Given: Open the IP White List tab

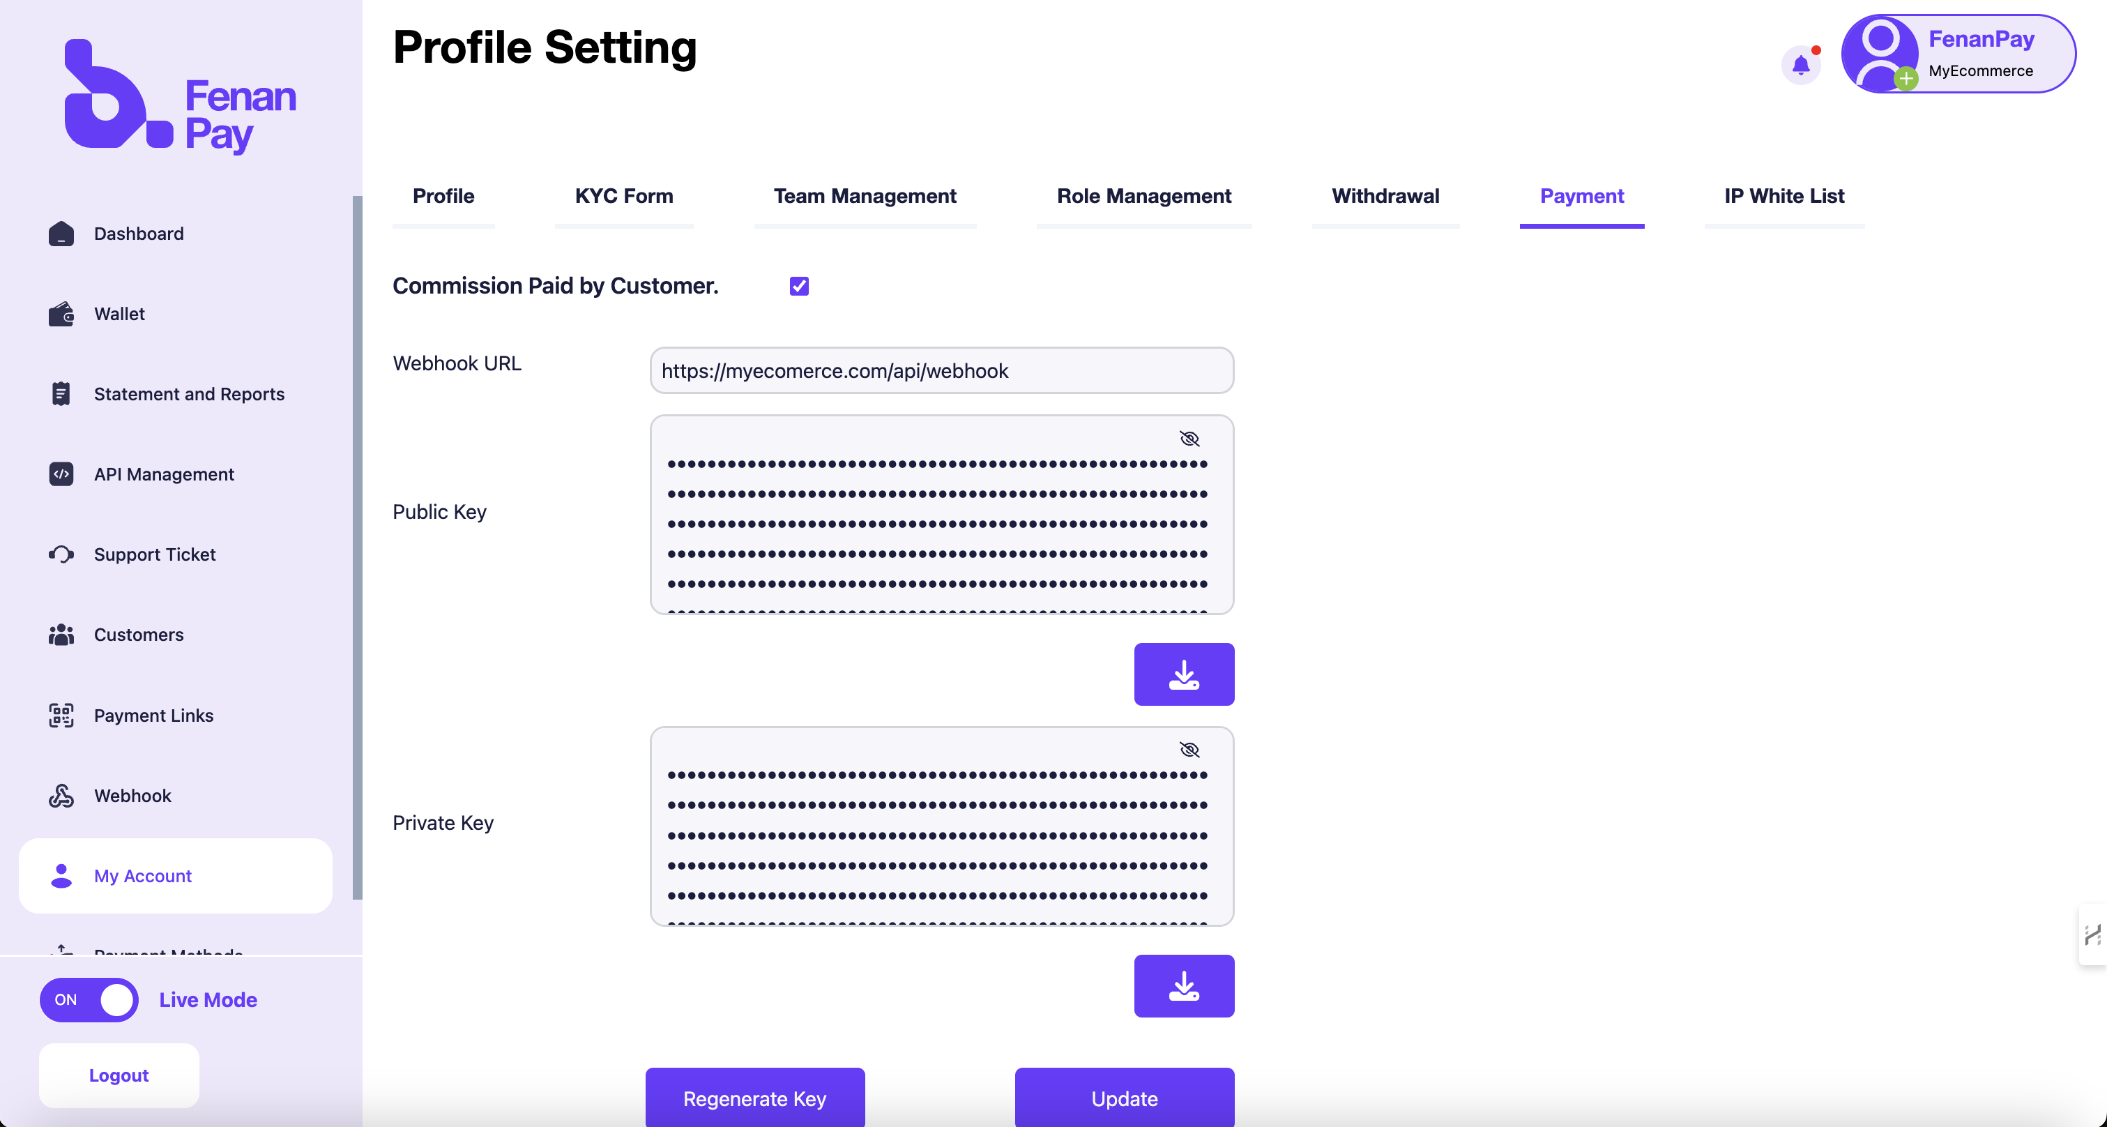Looking at the screenshot, I should [1783, 195].
